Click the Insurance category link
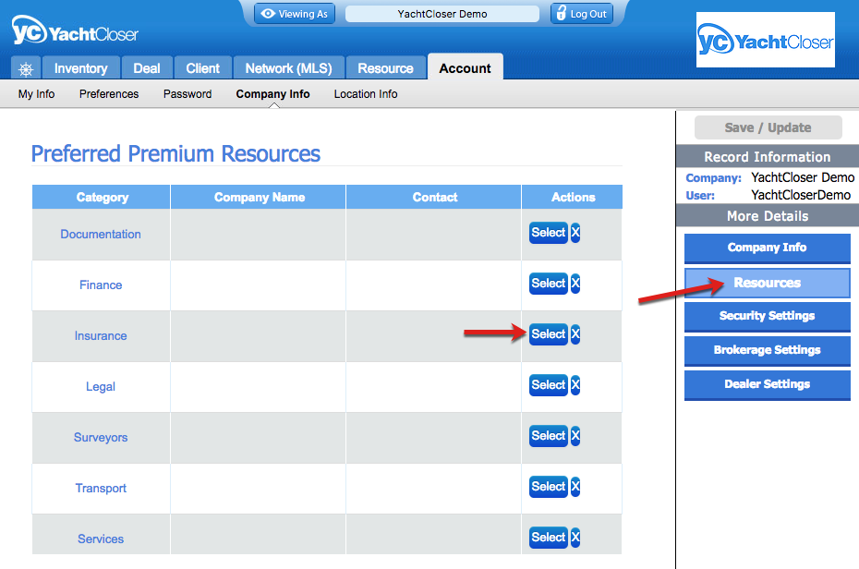 click(101, 335)
